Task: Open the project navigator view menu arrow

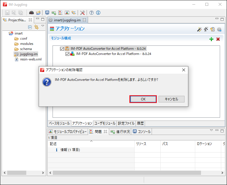Action: [43, 26]
